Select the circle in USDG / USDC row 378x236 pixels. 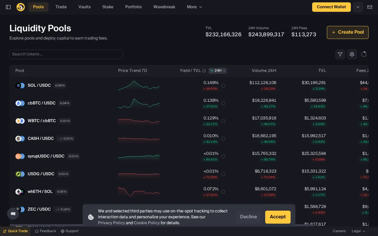223,174
